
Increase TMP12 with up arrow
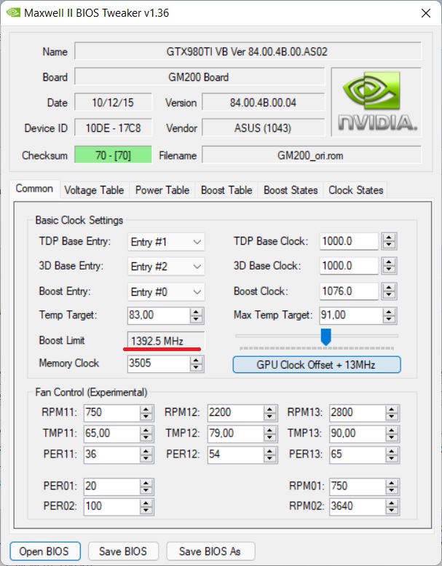coord(269,430)
